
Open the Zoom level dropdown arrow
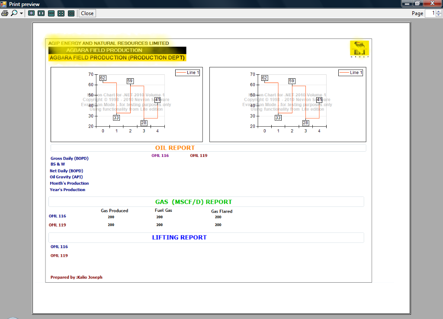pyautogui.click(x=21, y=13)
